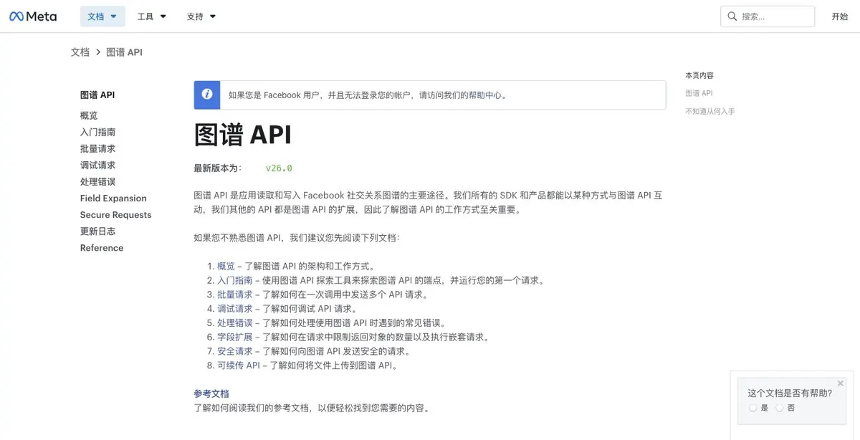
Task: Click the search magnifier icon
Action: pos(732,16)
